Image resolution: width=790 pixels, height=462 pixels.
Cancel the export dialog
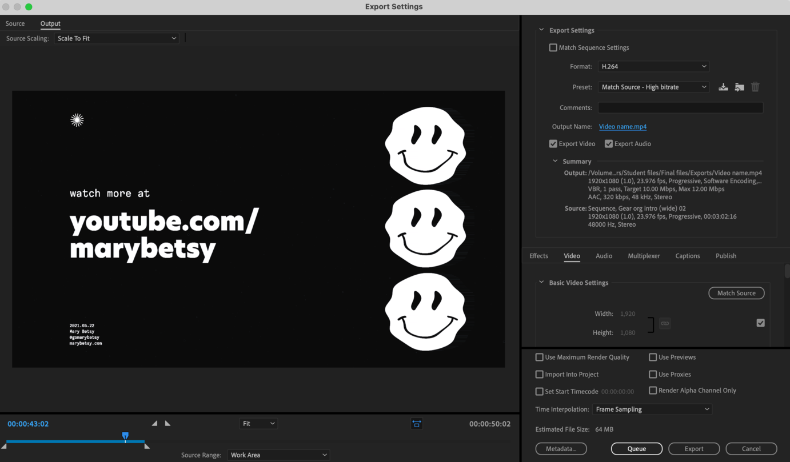point(751,448)
